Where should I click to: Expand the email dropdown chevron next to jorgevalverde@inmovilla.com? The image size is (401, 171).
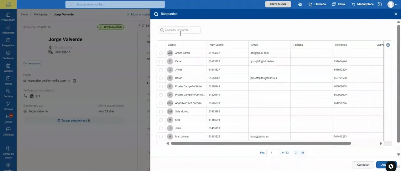coord(69,81)
